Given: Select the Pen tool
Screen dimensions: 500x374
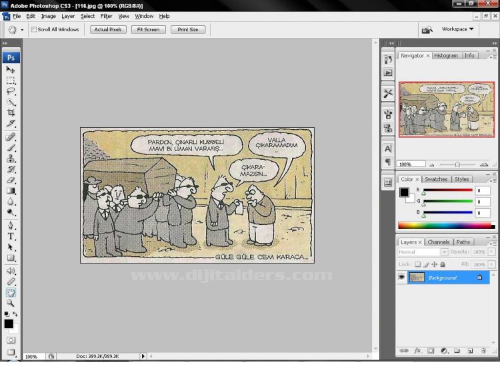Looking at the screenshot, I should (x=11, y=226).
